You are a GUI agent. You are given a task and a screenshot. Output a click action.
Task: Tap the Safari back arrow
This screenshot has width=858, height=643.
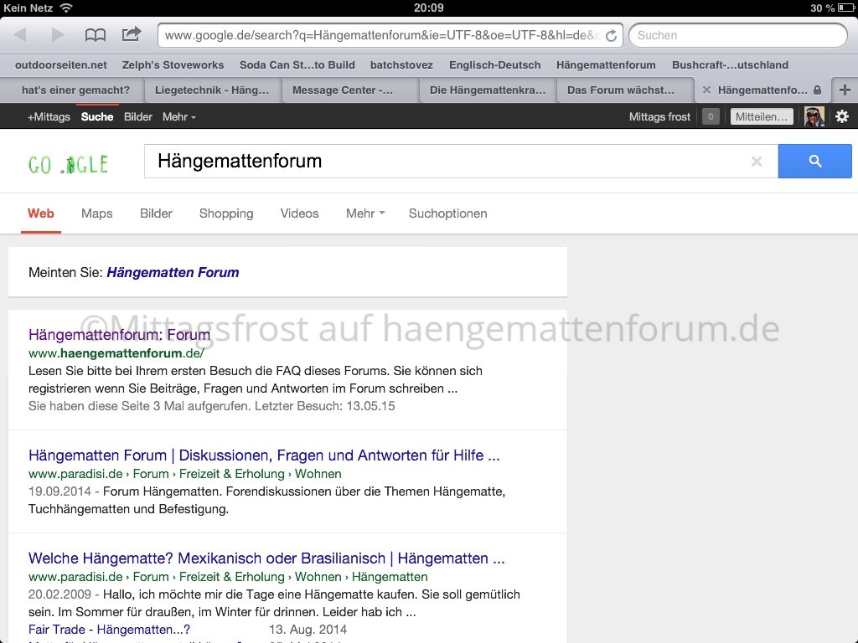21,35
